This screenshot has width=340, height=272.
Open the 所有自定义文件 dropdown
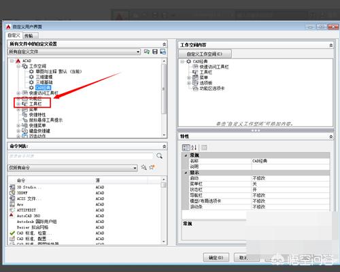[x=138, y=52]
